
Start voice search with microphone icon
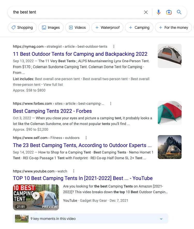pos(159,12)
